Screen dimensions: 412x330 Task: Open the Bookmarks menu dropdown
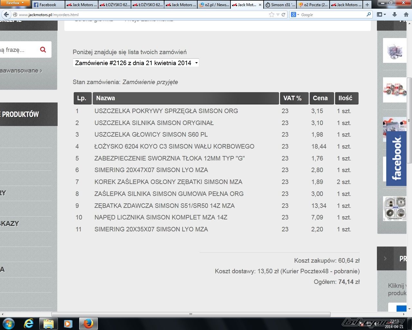coord(381,15)
